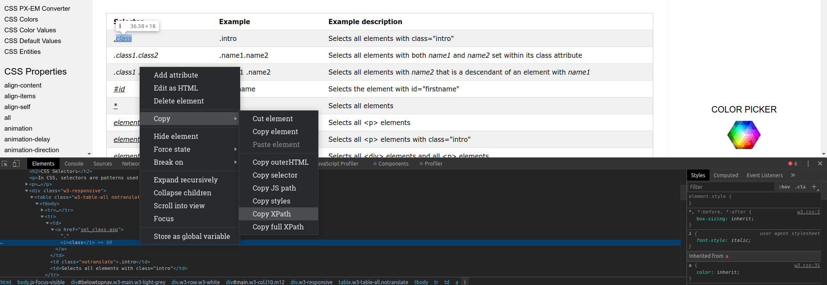Show more Styles pane tabs chevron
827x285 pixels.
[x=793, y=175]
